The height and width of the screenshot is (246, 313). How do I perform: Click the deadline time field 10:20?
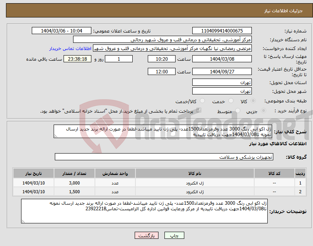pos(162,59)
